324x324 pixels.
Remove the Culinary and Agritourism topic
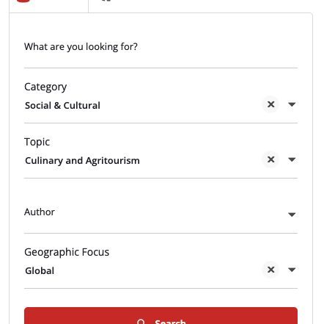(270, 159)
